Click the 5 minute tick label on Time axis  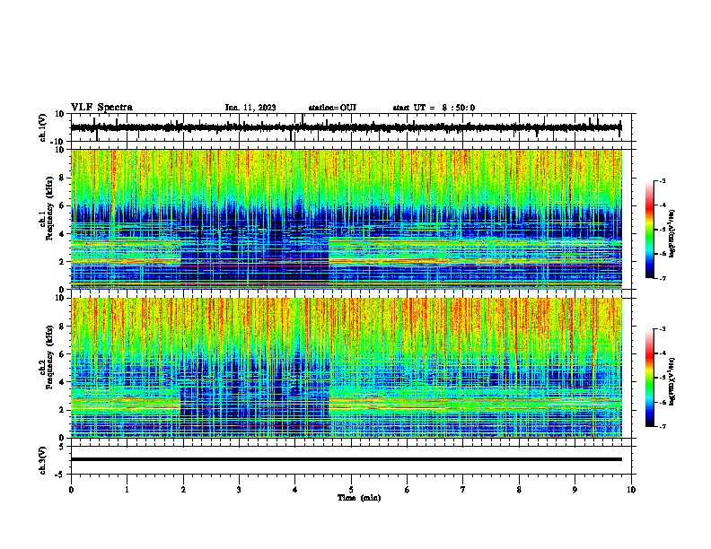click(351, 490)
